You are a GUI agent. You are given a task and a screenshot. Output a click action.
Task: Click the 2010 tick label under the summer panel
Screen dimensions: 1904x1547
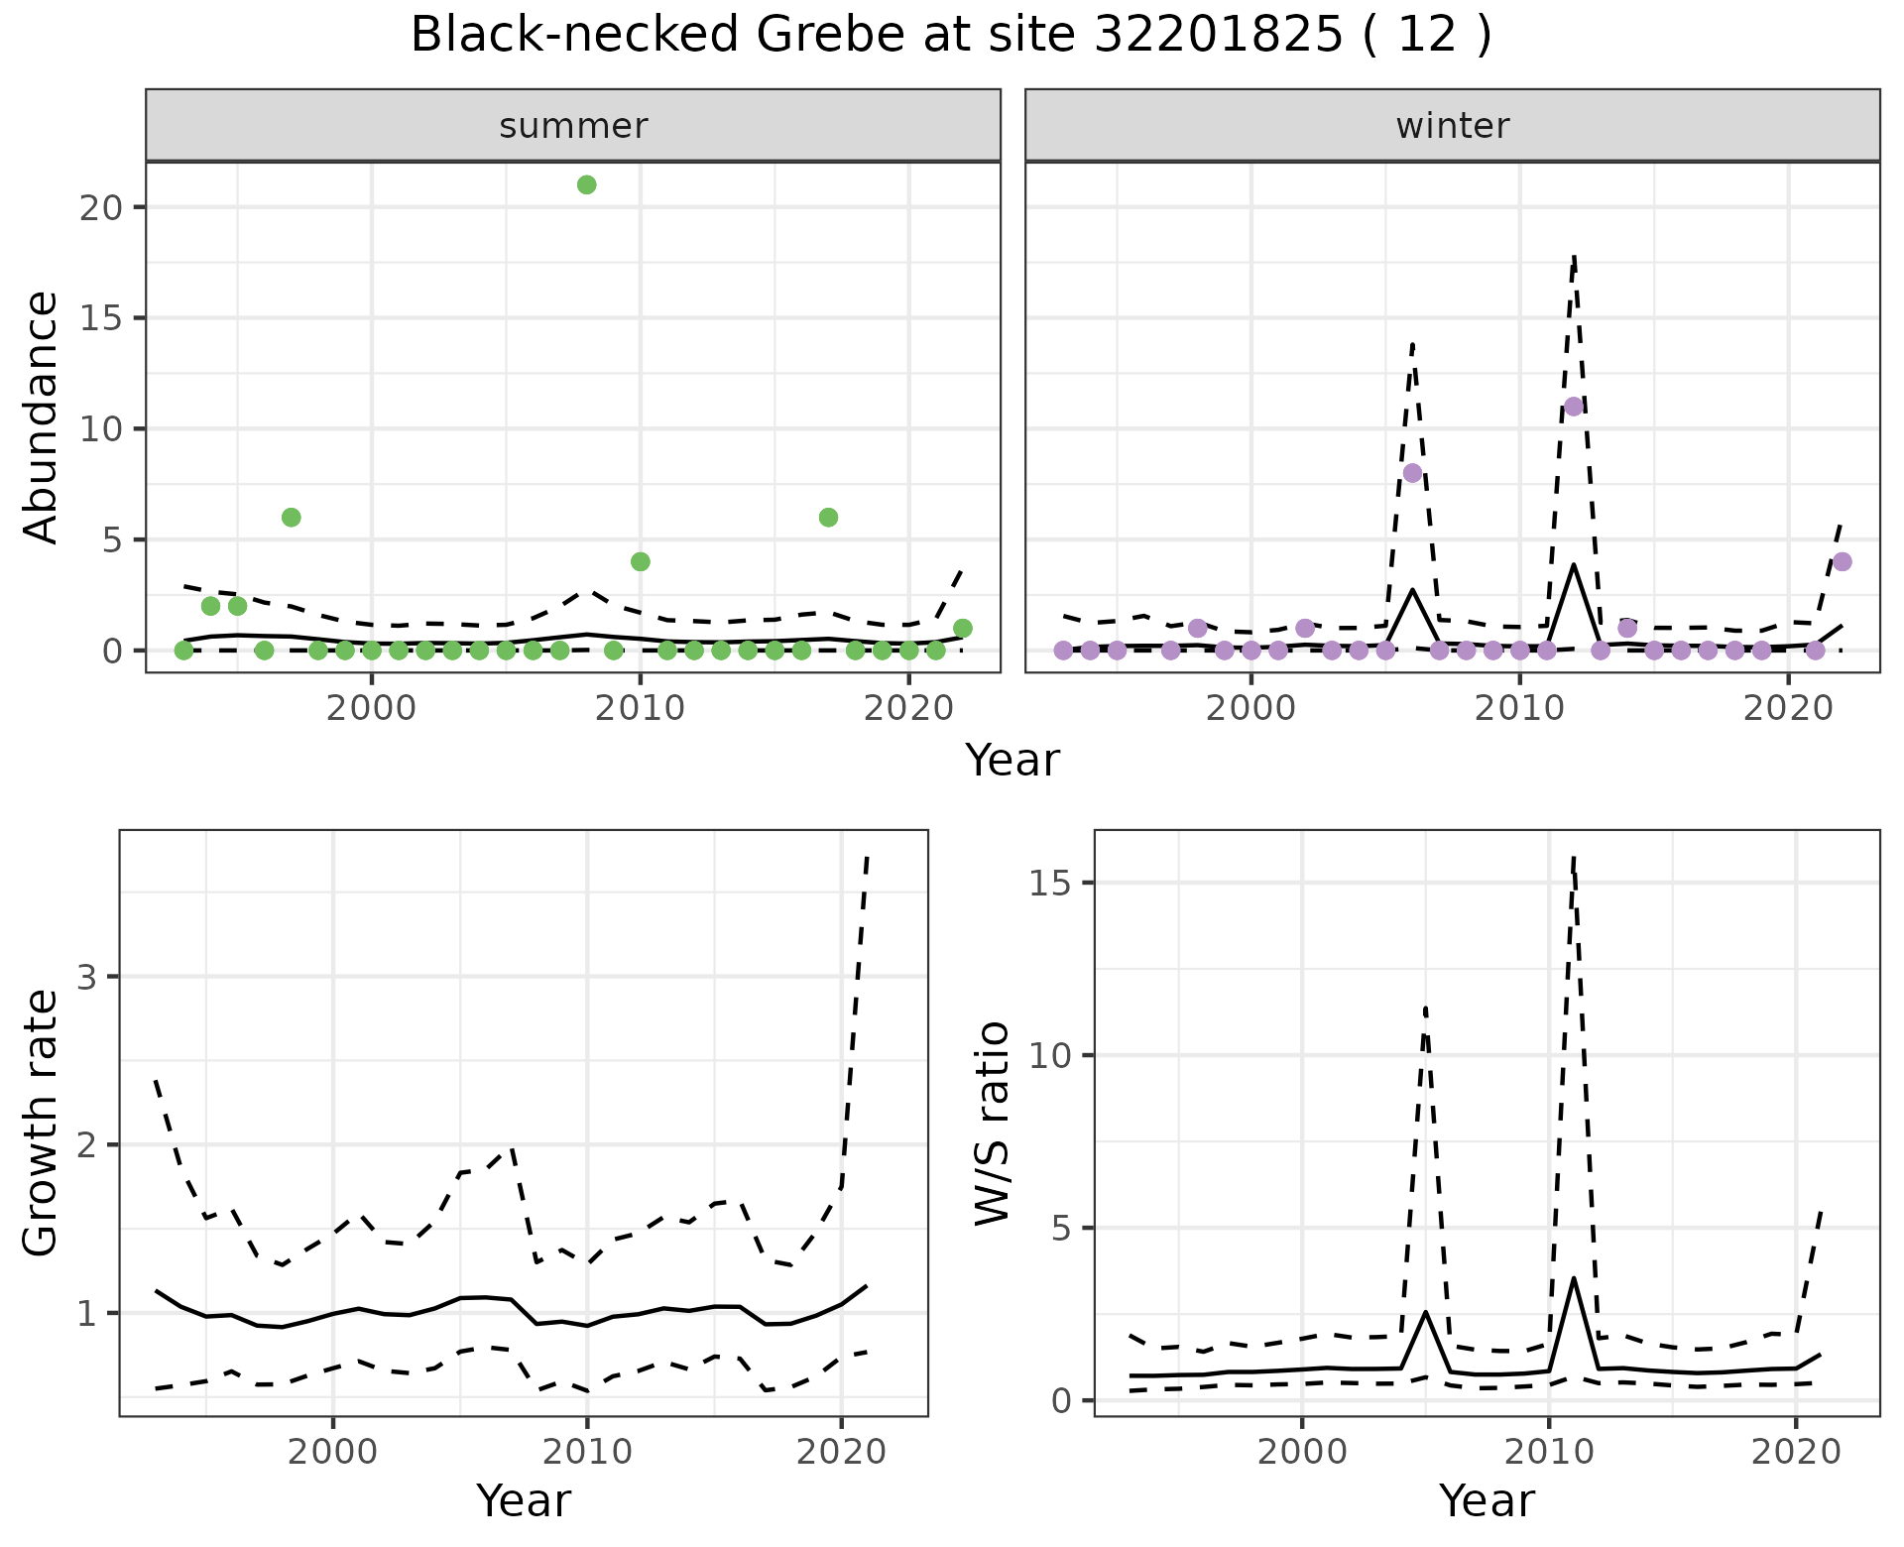click(x=640, y=708)
